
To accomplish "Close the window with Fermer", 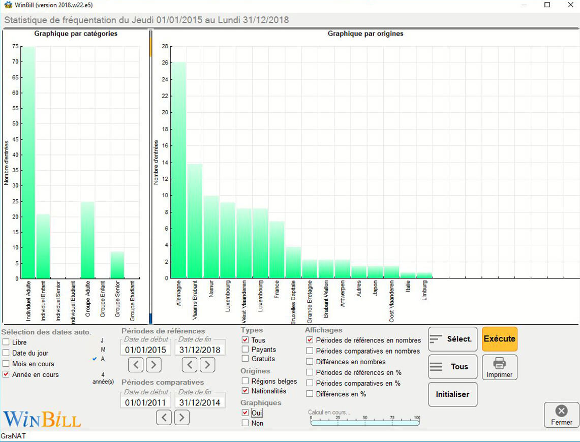I will [561, 415].
